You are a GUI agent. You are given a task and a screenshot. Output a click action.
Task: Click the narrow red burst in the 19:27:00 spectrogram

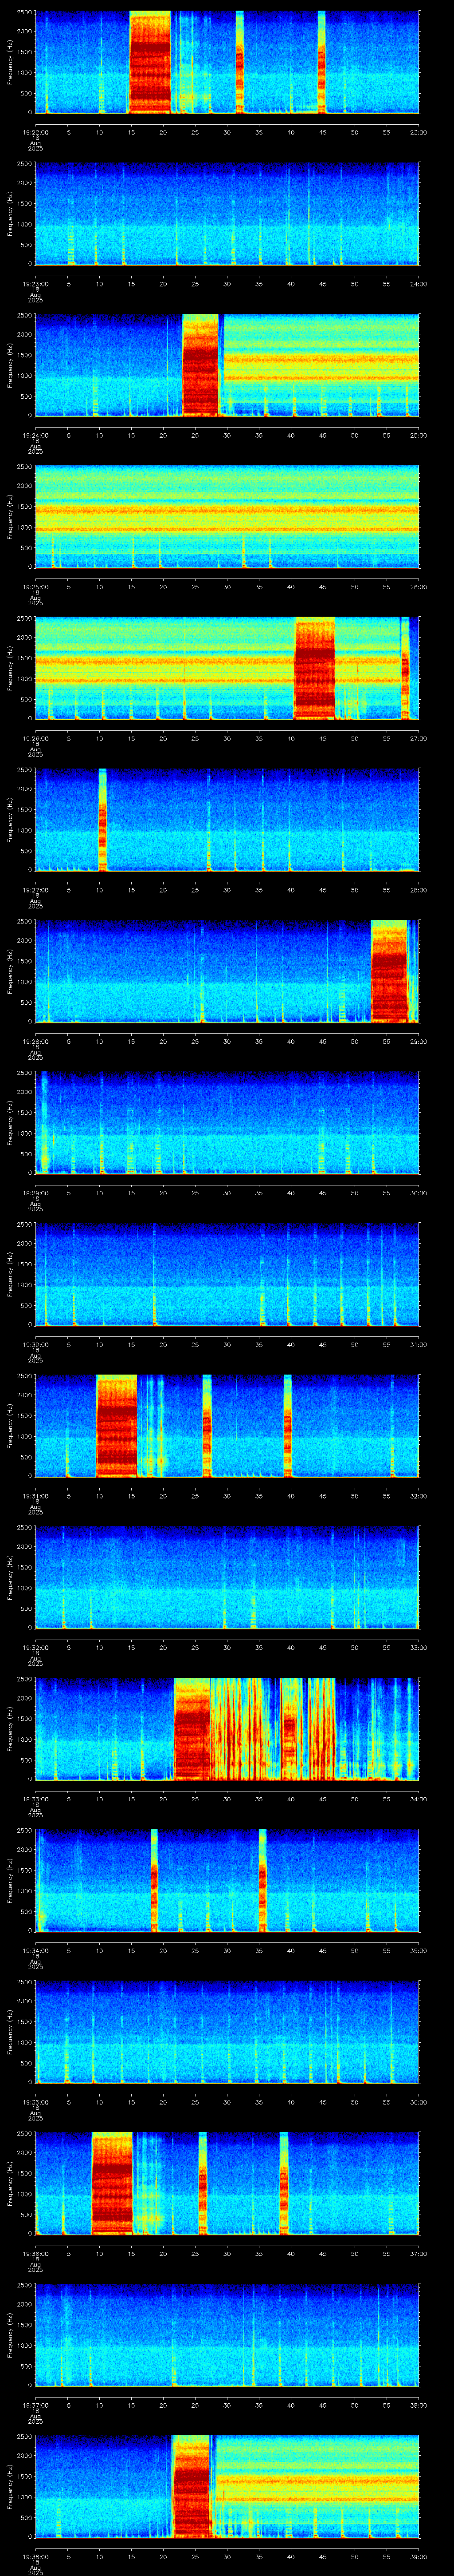click(103, 820)
